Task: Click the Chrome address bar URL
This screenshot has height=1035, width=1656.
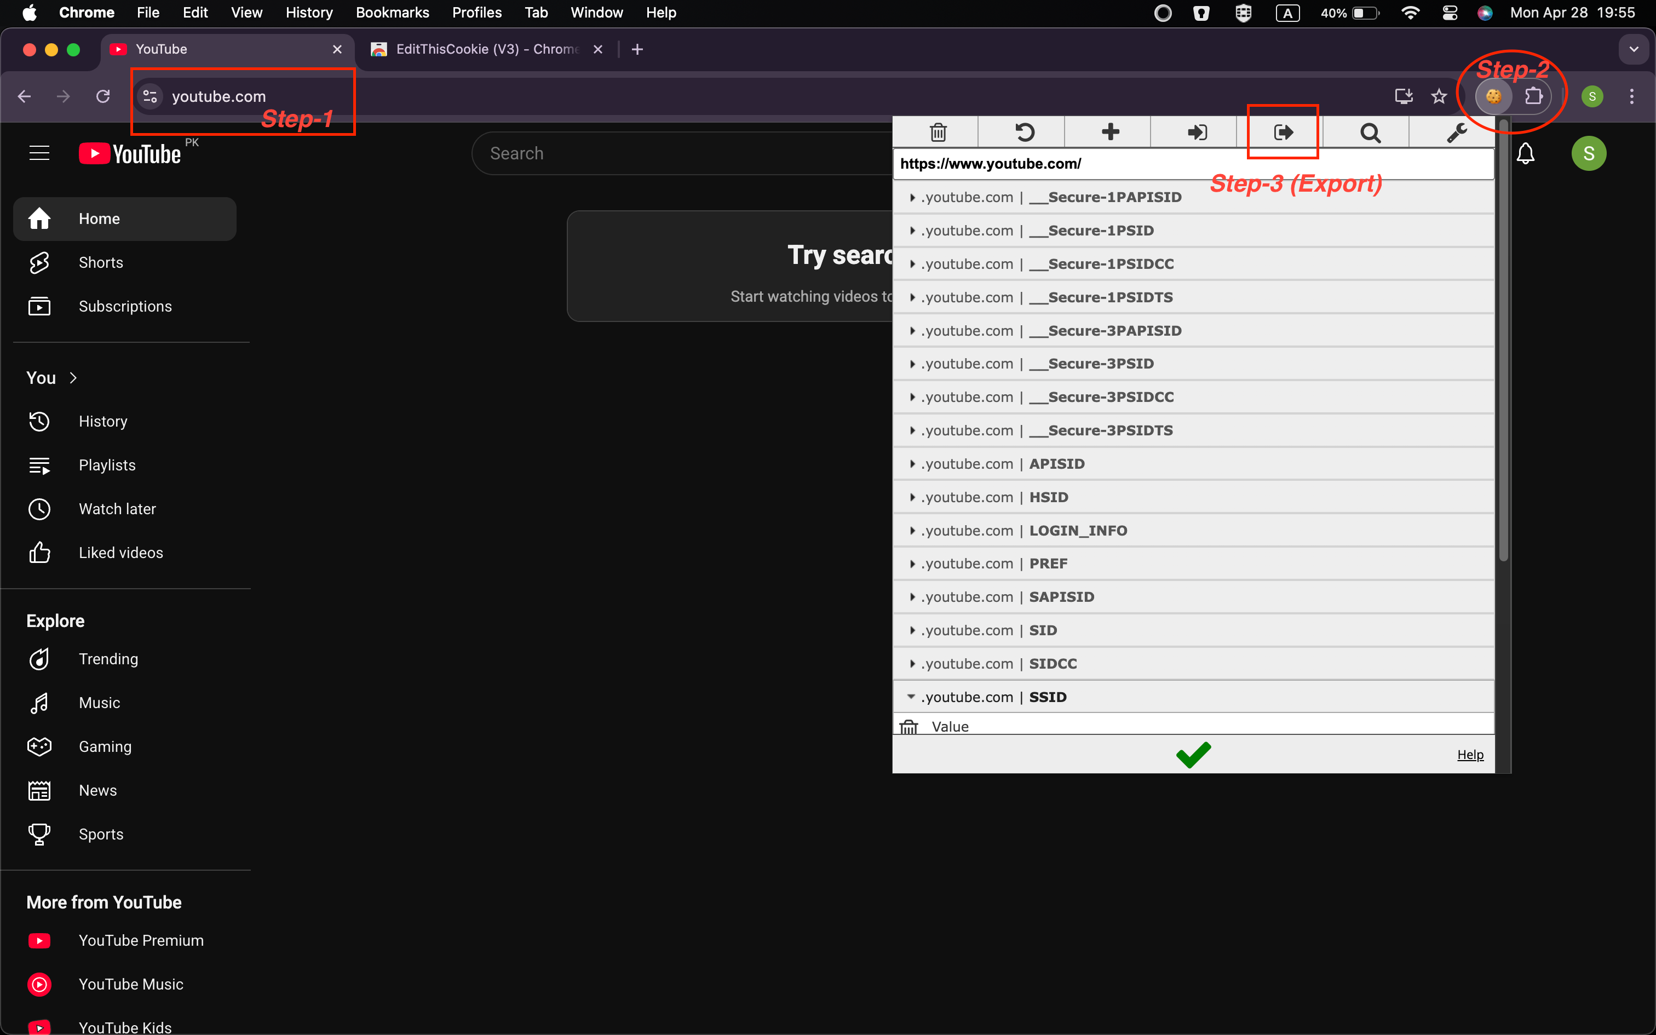Action: coord(219,96)
